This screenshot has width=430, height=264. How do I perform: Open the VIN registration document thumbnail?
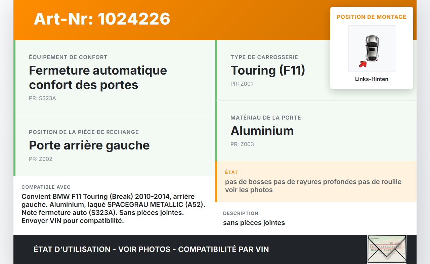pyautogui.click(x=387, y=249)
